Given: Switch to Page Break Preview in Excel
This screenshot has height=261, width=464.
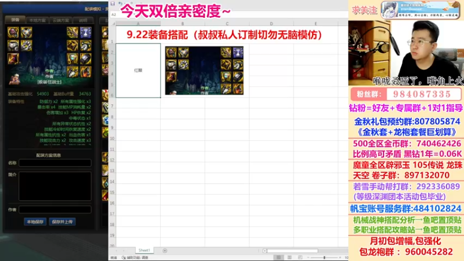Looking at the screenshot, I should pyautogui.click(x=300, y=258).
